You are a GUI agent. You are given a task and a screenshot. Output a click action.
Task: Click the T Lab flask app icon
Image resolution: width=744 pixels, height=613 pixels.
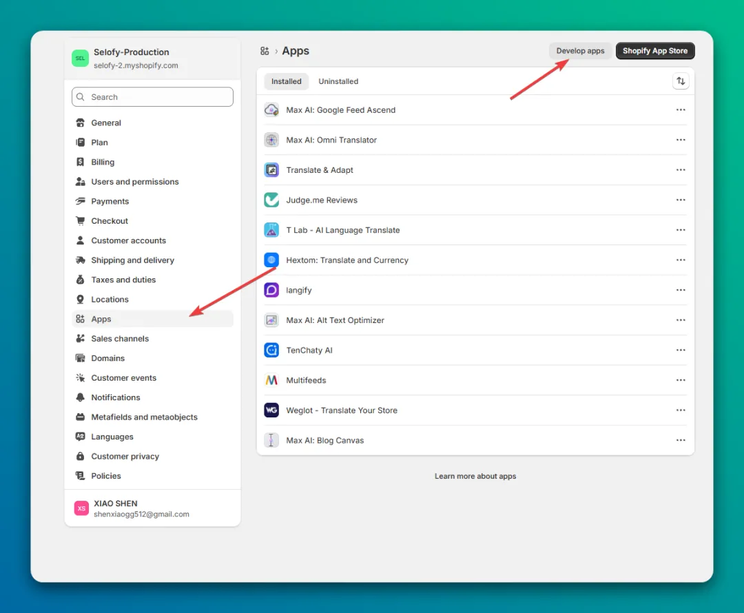pos(271,230)
